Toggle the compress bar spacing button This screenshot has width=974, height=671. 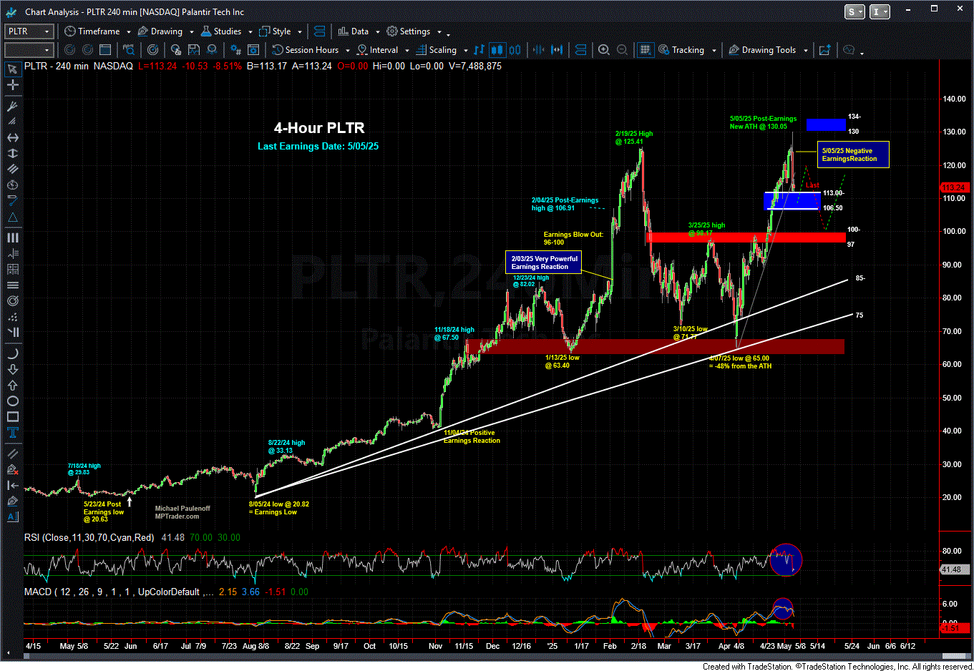click(539, 50)
